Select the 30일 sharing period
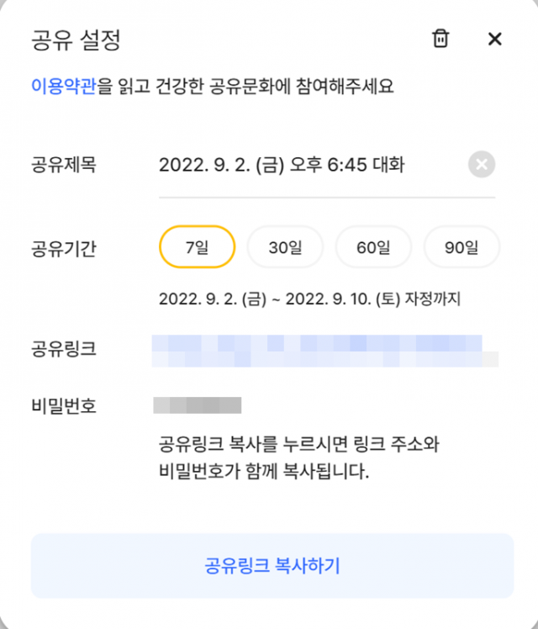538x629 pixels. click(285, 247)
